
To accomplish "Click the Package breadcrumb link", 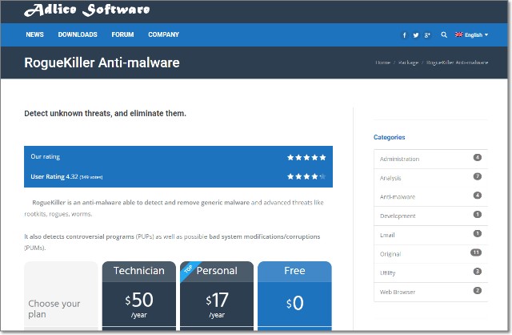I will tap(407, 63).
